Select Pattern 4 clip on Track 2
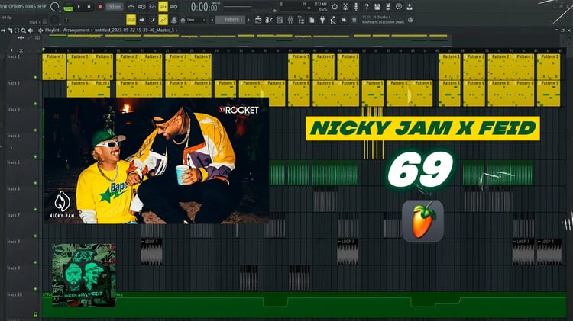The width and height of the screenshot is (573, 321). click(x=78, y=88)
